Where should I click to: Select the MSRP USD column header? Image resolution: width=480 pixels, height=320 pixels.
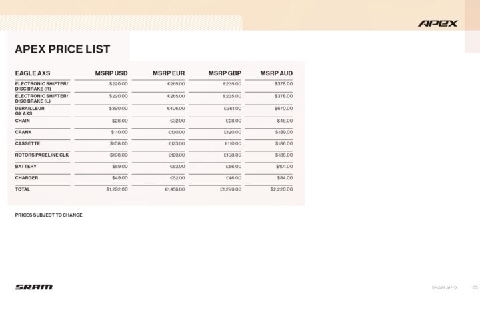click(x=111, y=73)
